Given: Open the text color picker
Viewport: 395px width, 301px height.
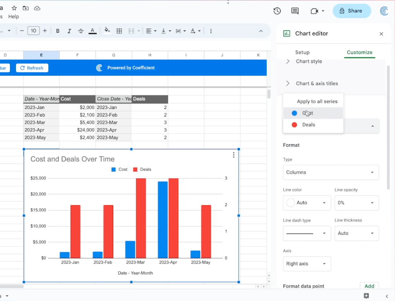Looking at the screenshot, I should click(92, 31).
